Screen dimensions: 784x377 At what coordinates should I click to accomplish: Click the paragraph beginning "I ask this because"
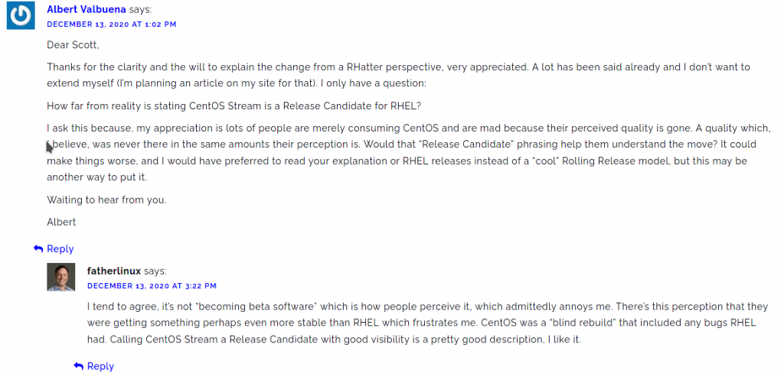(x=409, y=153)
